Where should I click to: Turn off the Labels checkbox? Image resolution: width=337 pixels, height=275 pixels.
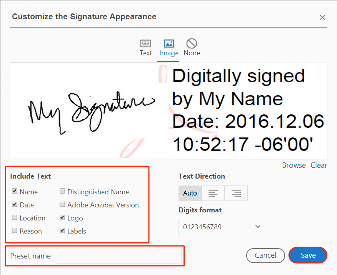[x=62, y=230]
